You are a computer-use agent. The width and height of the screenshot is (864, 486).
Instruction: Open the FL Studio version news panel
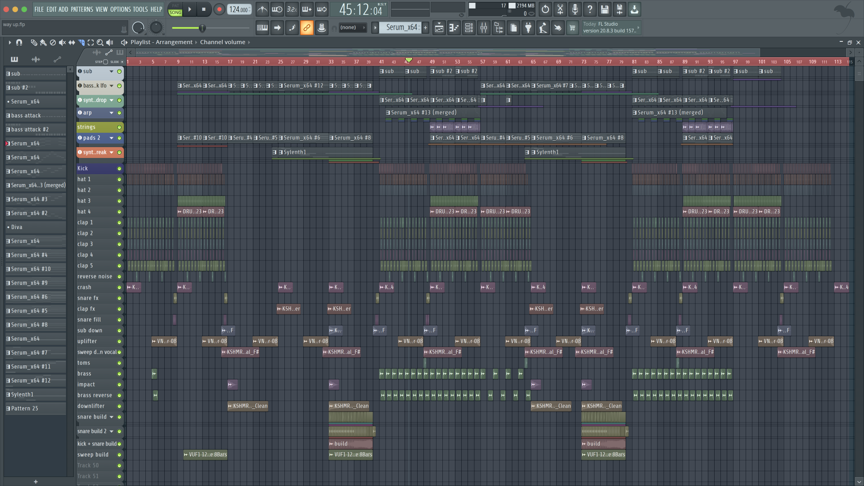tap(611, 27)
